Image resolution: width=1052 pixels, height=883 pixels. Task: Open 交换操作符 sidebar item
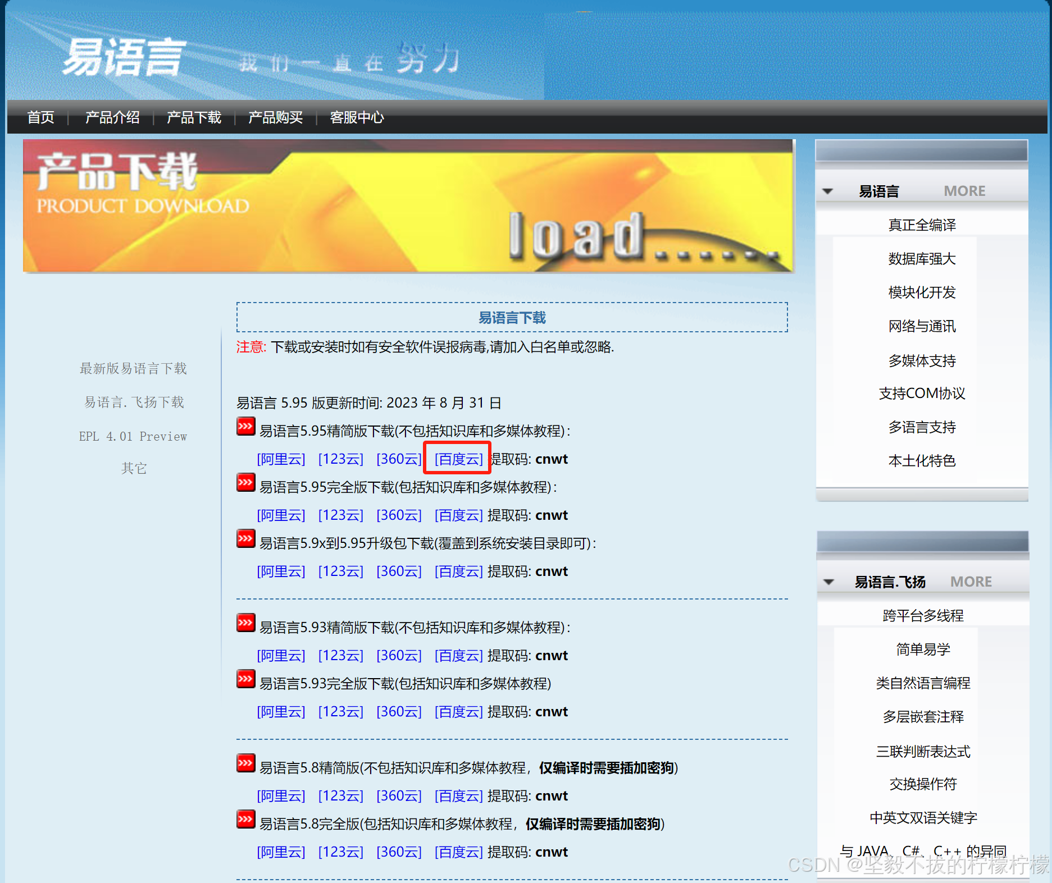pos(923,784)
